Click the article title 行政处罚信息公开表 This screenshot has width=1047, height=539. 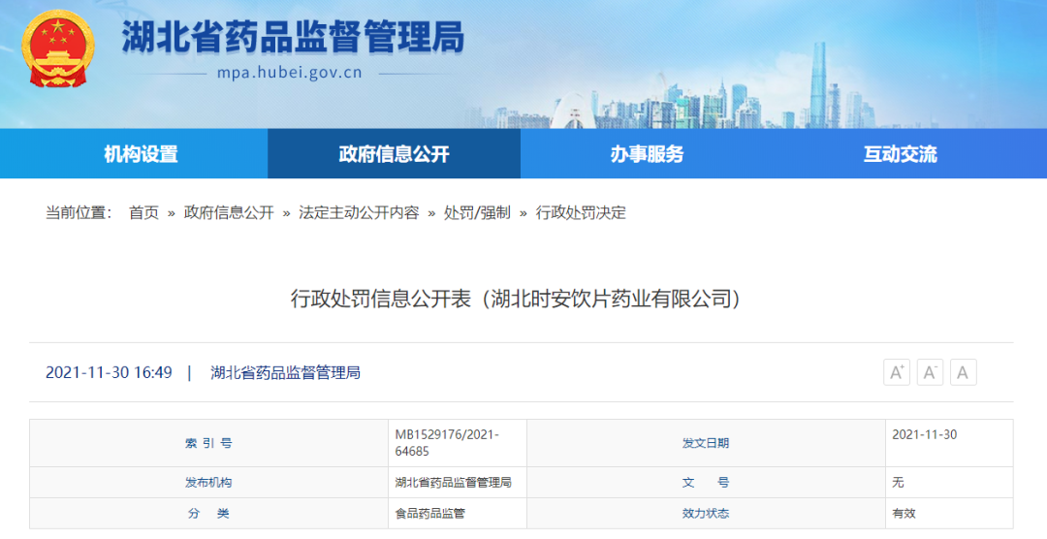point(515,298)
